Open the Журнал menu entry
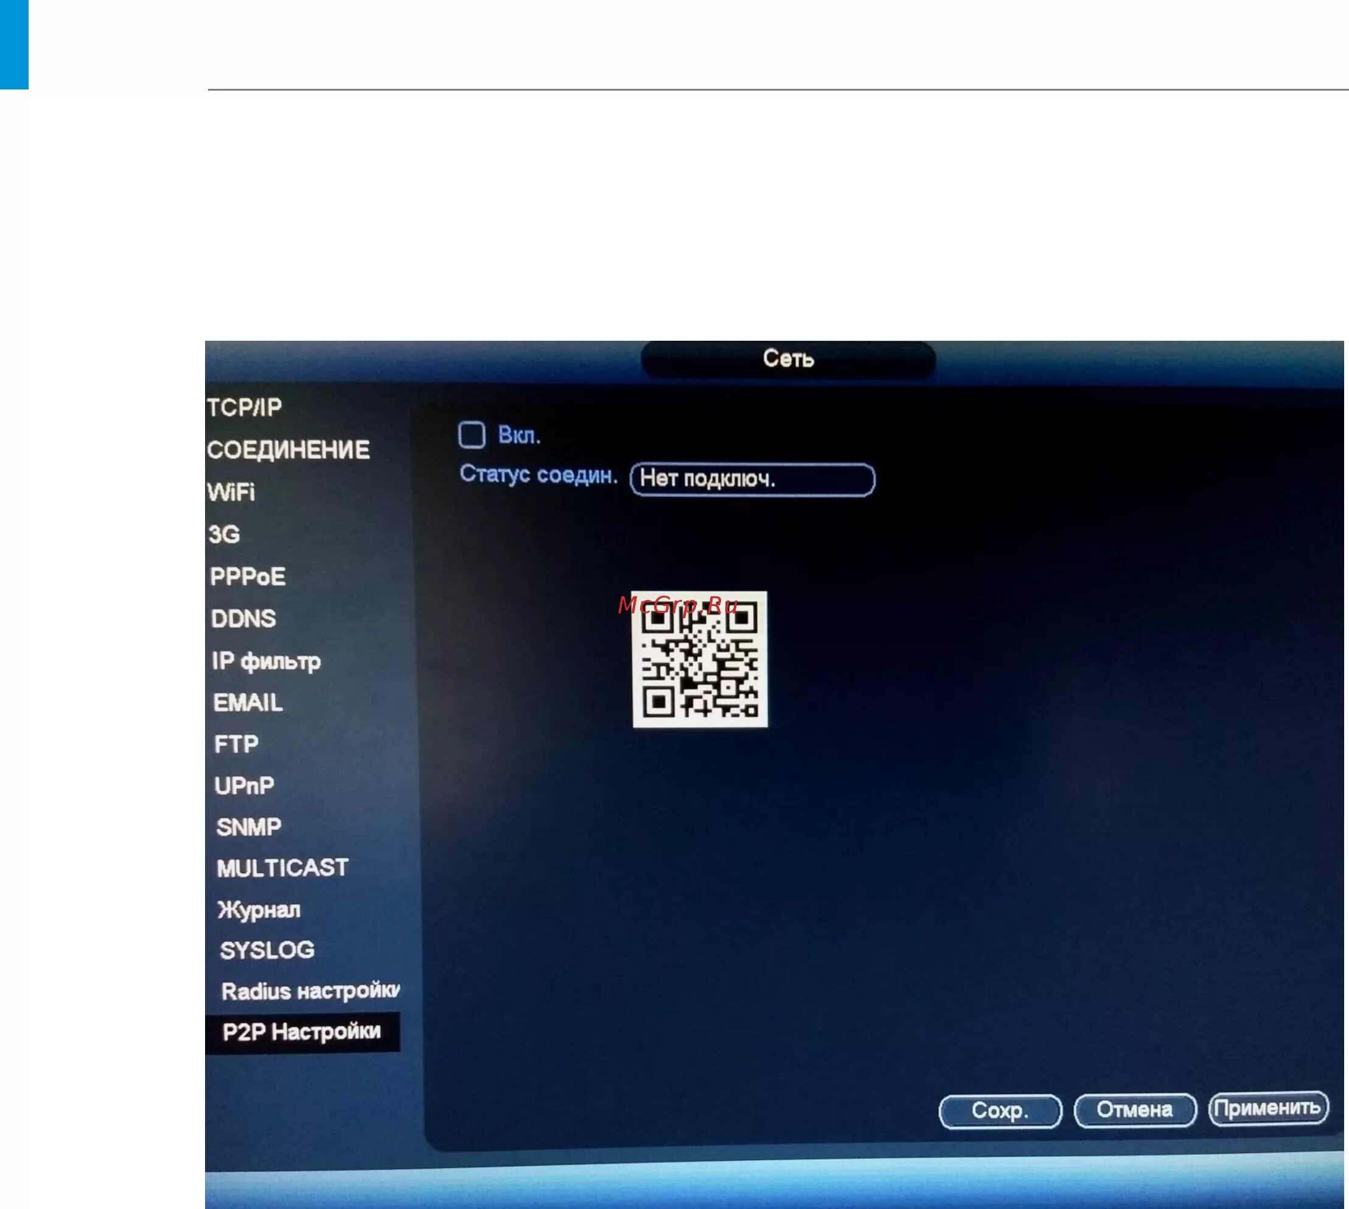Screen dimensions: 1349x1209 259,910
